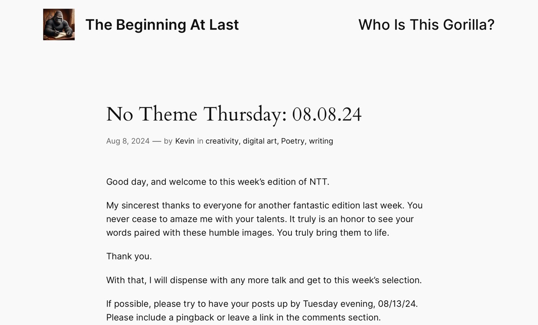Open author Kevin's profile link
This screenshot has width=538, height=325.
click(185, 141)
